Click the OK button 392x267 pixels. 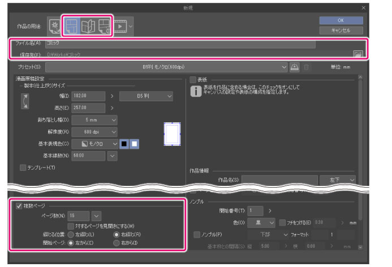(x=341, y=20)
